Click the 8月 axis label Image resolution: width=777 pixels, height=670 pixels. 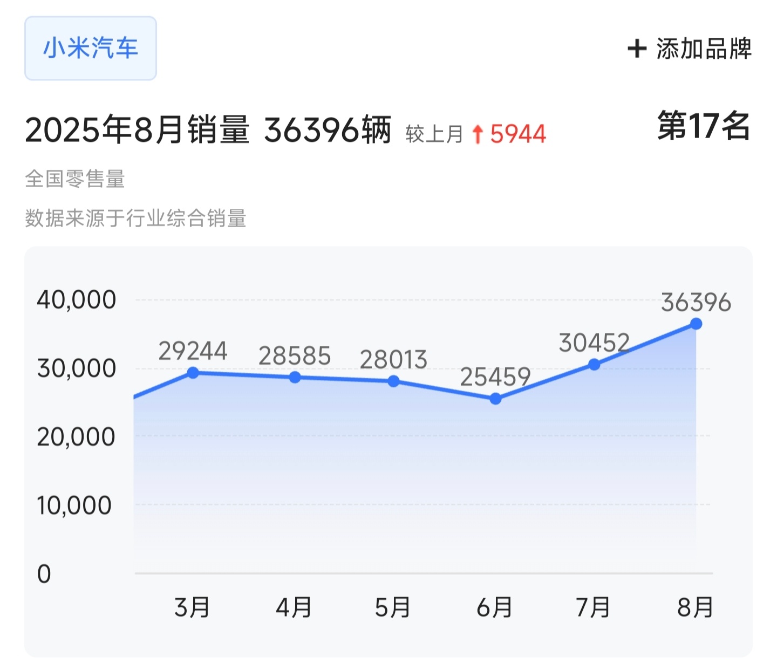[696, 607]
